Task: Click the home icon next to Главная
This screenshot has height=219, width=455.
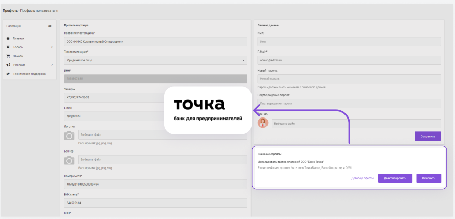Action: 8,38
